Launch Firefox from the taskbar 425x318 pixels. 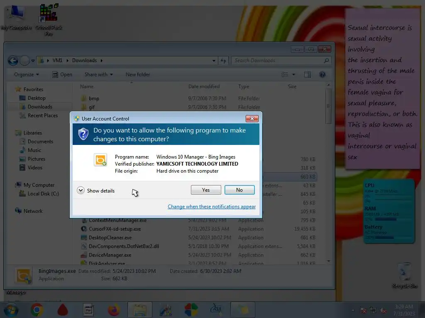(114, 310)
